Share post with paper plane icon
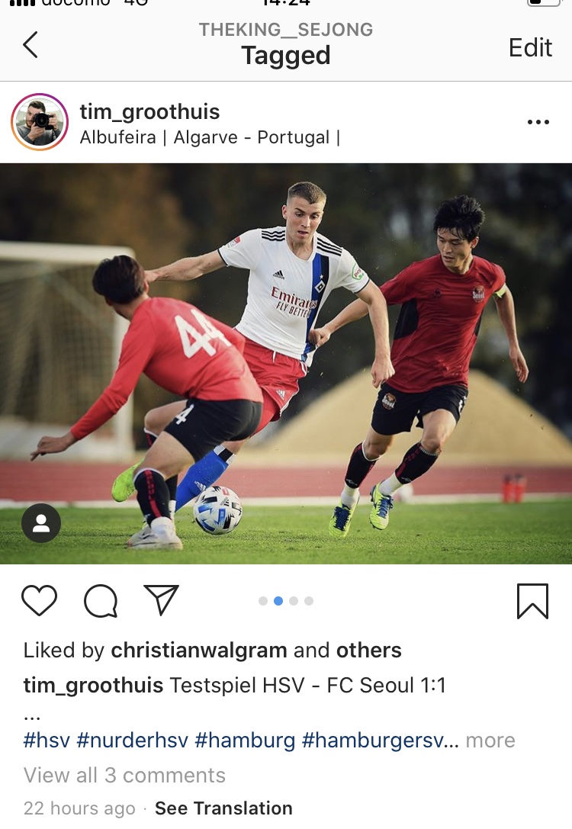The height and width of the screenshot is (829, 572). pos(162,600)
